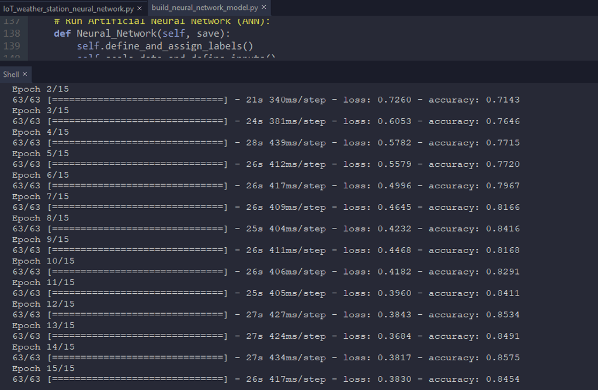Click the Epoch 15/15 output line
The height and width of the screenshot is (390, 598).
click(x=43, y=368)
